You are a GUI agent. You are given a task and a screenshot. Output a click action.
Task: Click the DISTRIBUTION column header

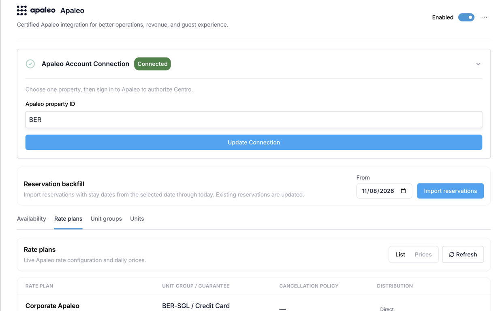(x=395, y=286)
